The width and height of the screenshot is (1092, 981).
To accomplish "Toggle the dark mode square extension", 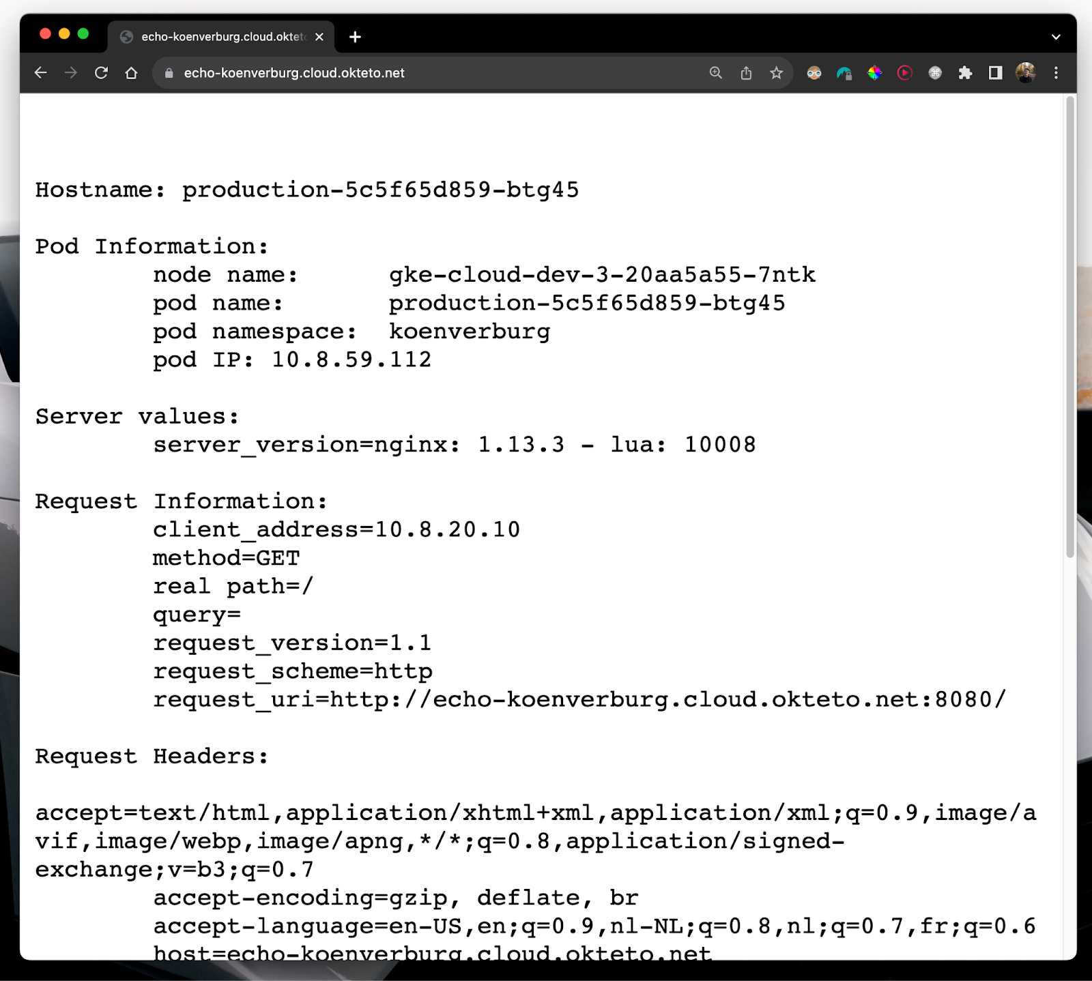I will [995, 73].
